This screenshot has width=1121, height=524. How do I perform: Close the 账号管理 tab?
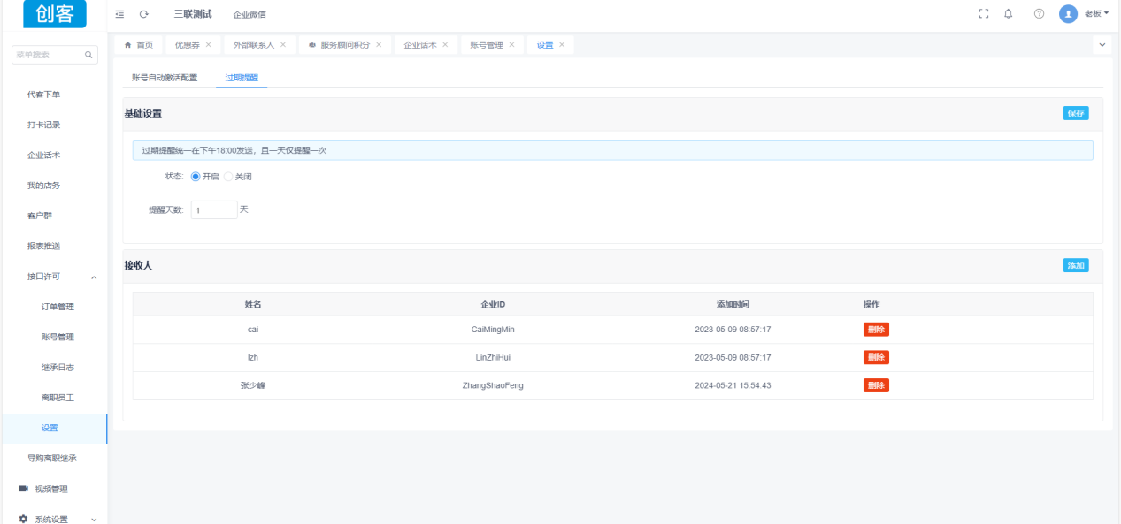[511, 45]
